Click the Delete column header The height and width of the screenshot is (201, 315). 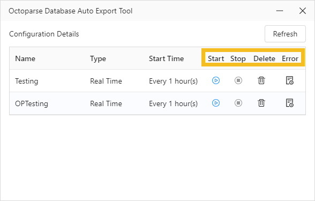tap(265, 58)
